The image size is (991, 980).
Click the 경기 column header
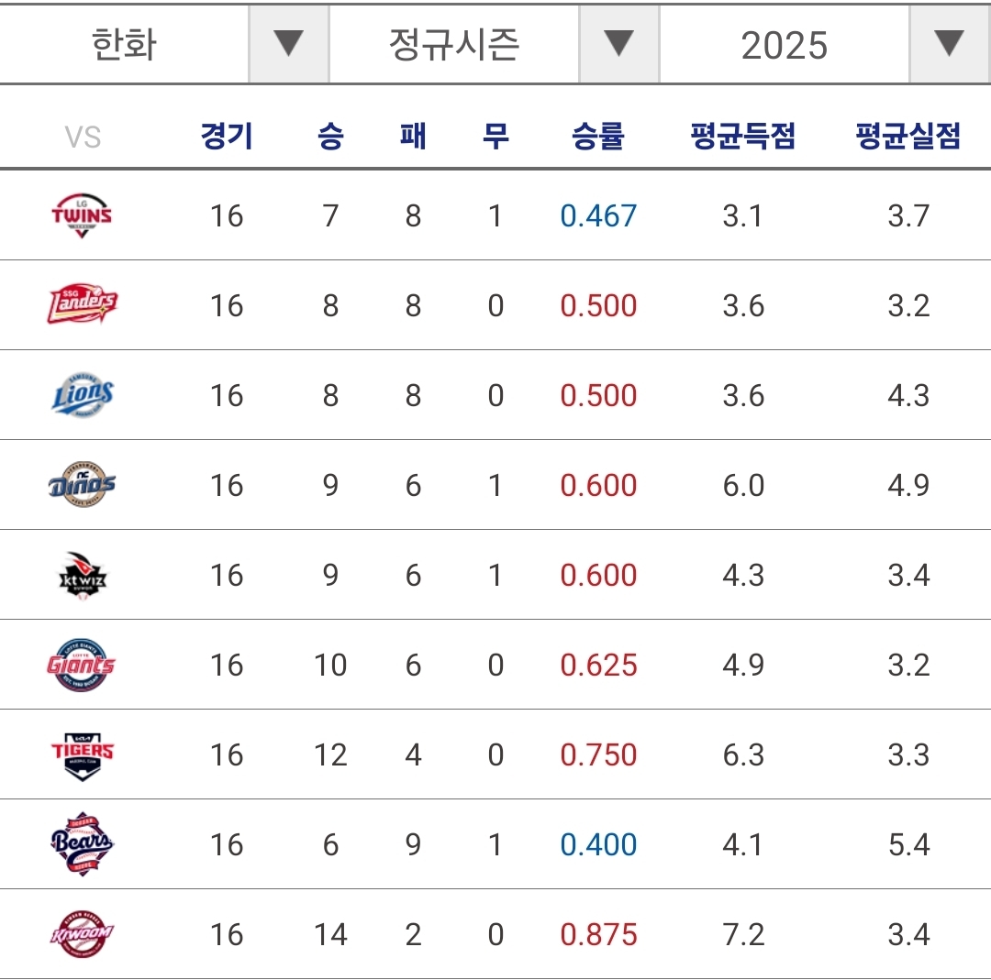pos(227,138)
